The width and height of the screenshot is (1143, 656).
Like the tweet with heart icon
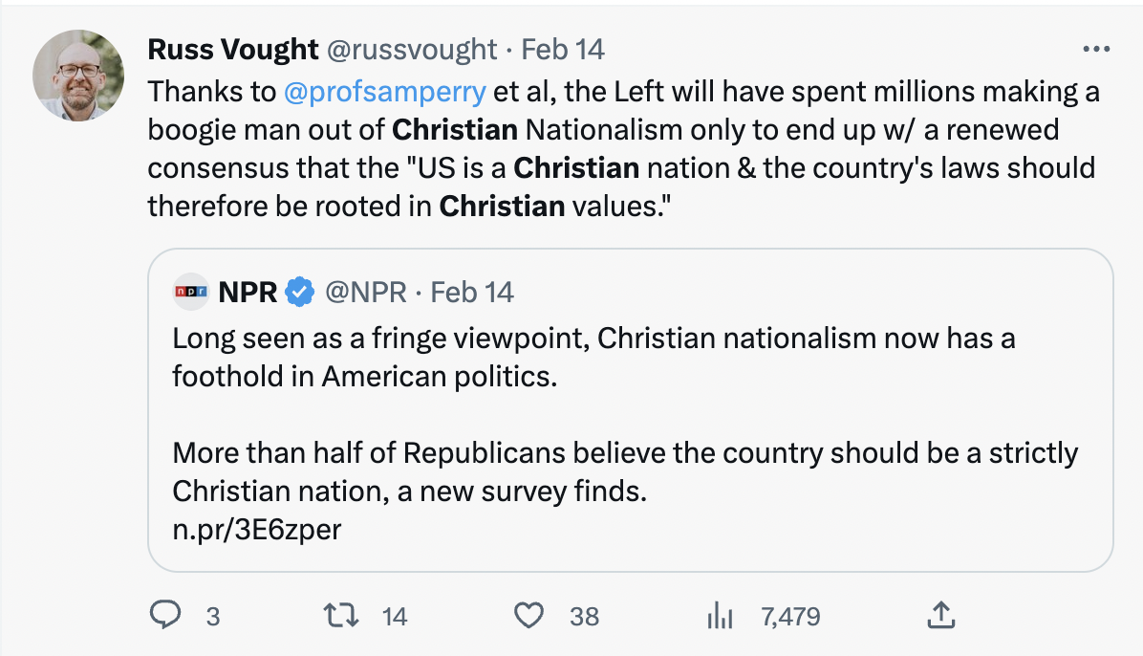click(528, 616)
